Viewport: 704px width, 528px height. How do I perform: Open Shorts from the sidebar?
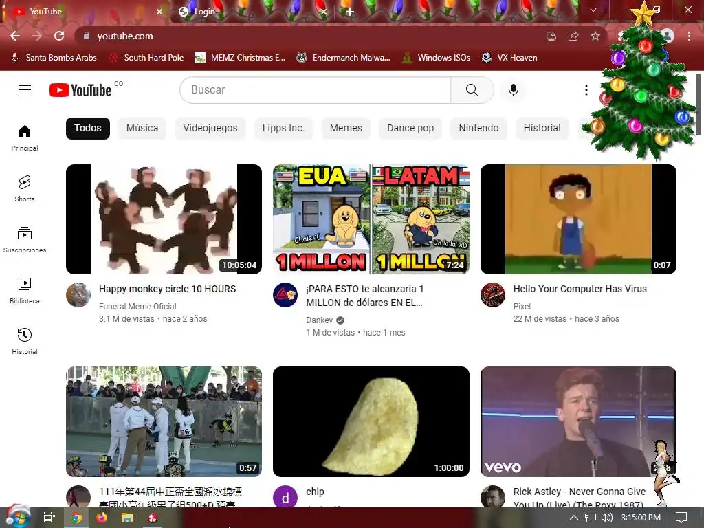click(25, 188)
